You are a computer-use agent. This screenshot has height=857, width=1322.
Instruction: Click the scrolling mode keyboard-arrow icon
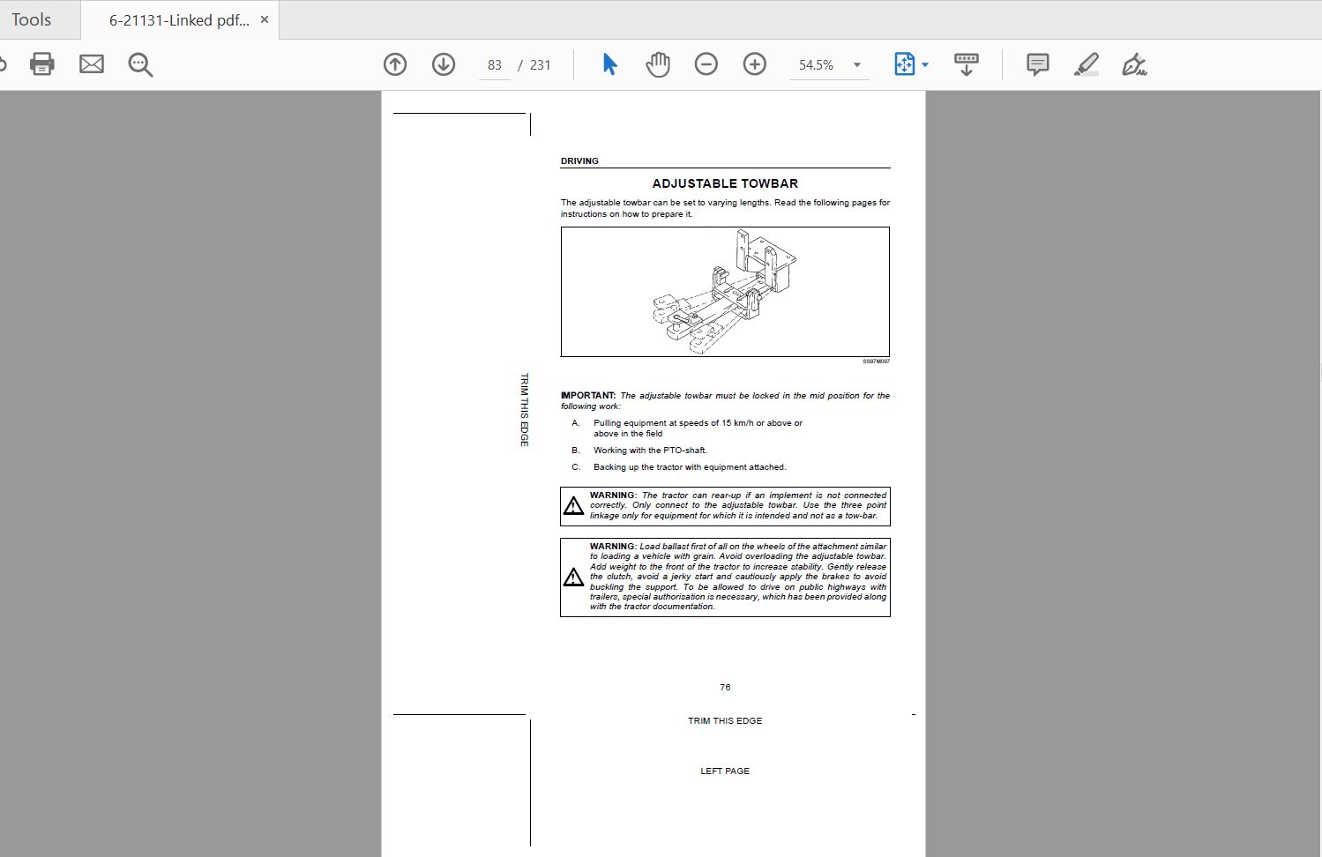pos(967,64)
